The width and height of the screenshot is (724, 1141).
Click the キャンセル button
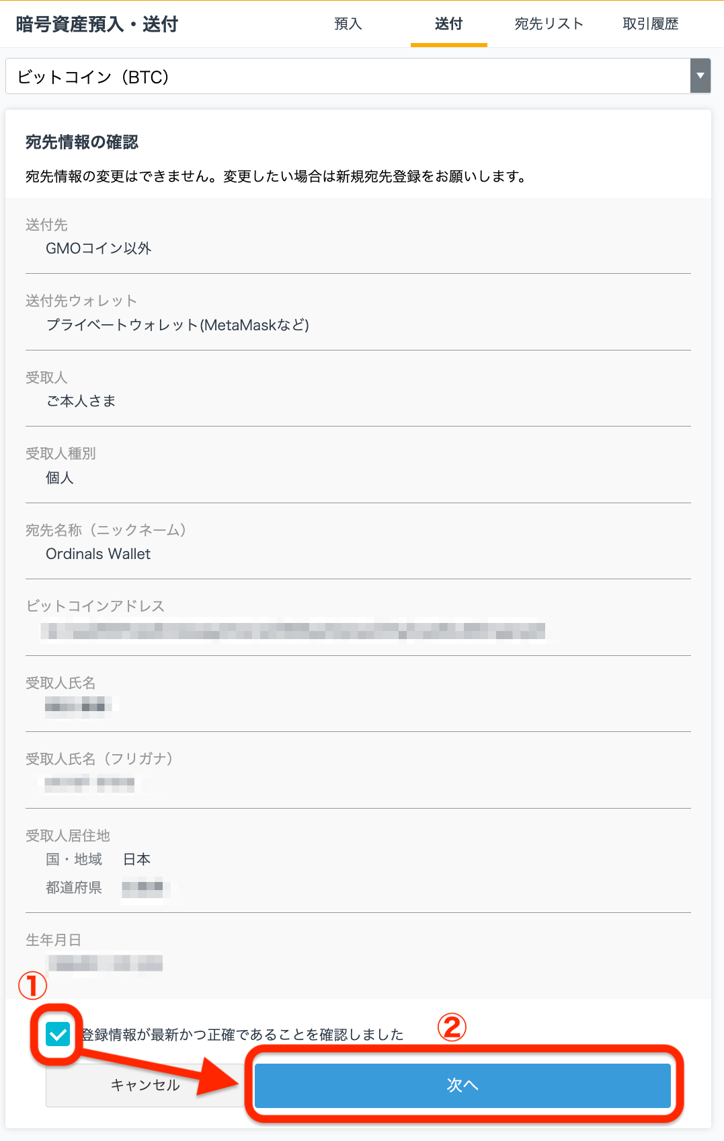coord(145,1085)
